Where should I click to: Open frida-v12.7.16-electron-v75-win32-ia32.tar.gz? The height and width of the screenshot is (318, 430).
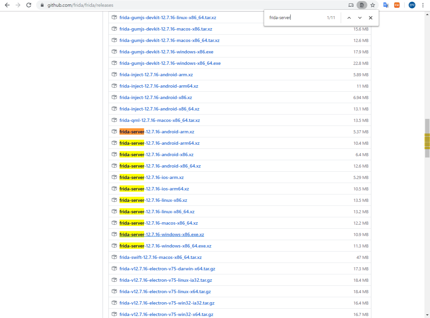167,303
